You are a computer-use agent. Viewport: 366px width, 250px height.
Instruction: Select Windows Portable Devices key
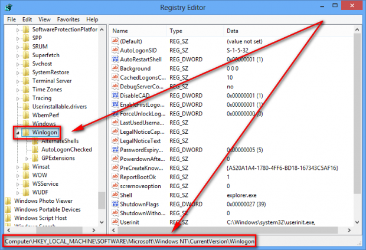[47, 209]
